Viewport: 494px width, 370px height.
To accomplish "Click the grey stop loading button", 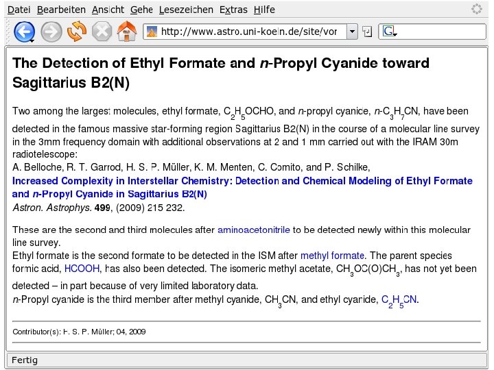I will 102,32.
